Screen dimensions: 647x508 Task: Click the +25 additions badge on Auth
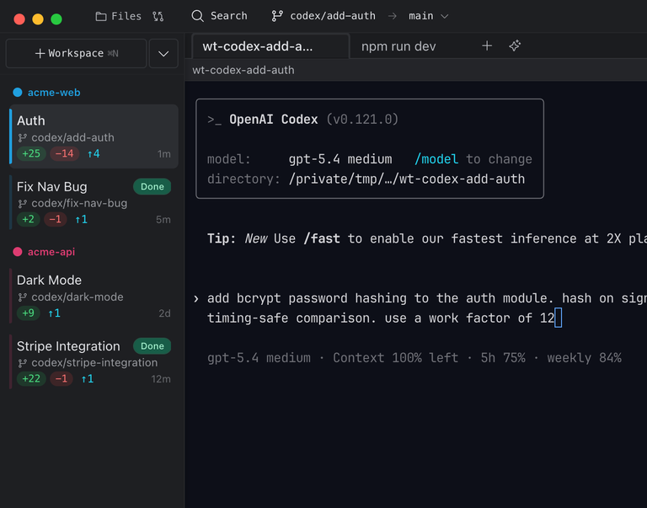click(x=31, y=154)
